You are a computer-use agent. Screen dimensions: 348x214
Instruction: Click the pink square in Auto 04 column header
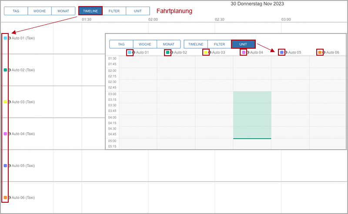point(244,53)
